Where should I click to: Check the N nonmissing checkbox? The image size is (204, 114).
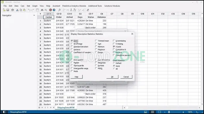click(x=114, y=41)
